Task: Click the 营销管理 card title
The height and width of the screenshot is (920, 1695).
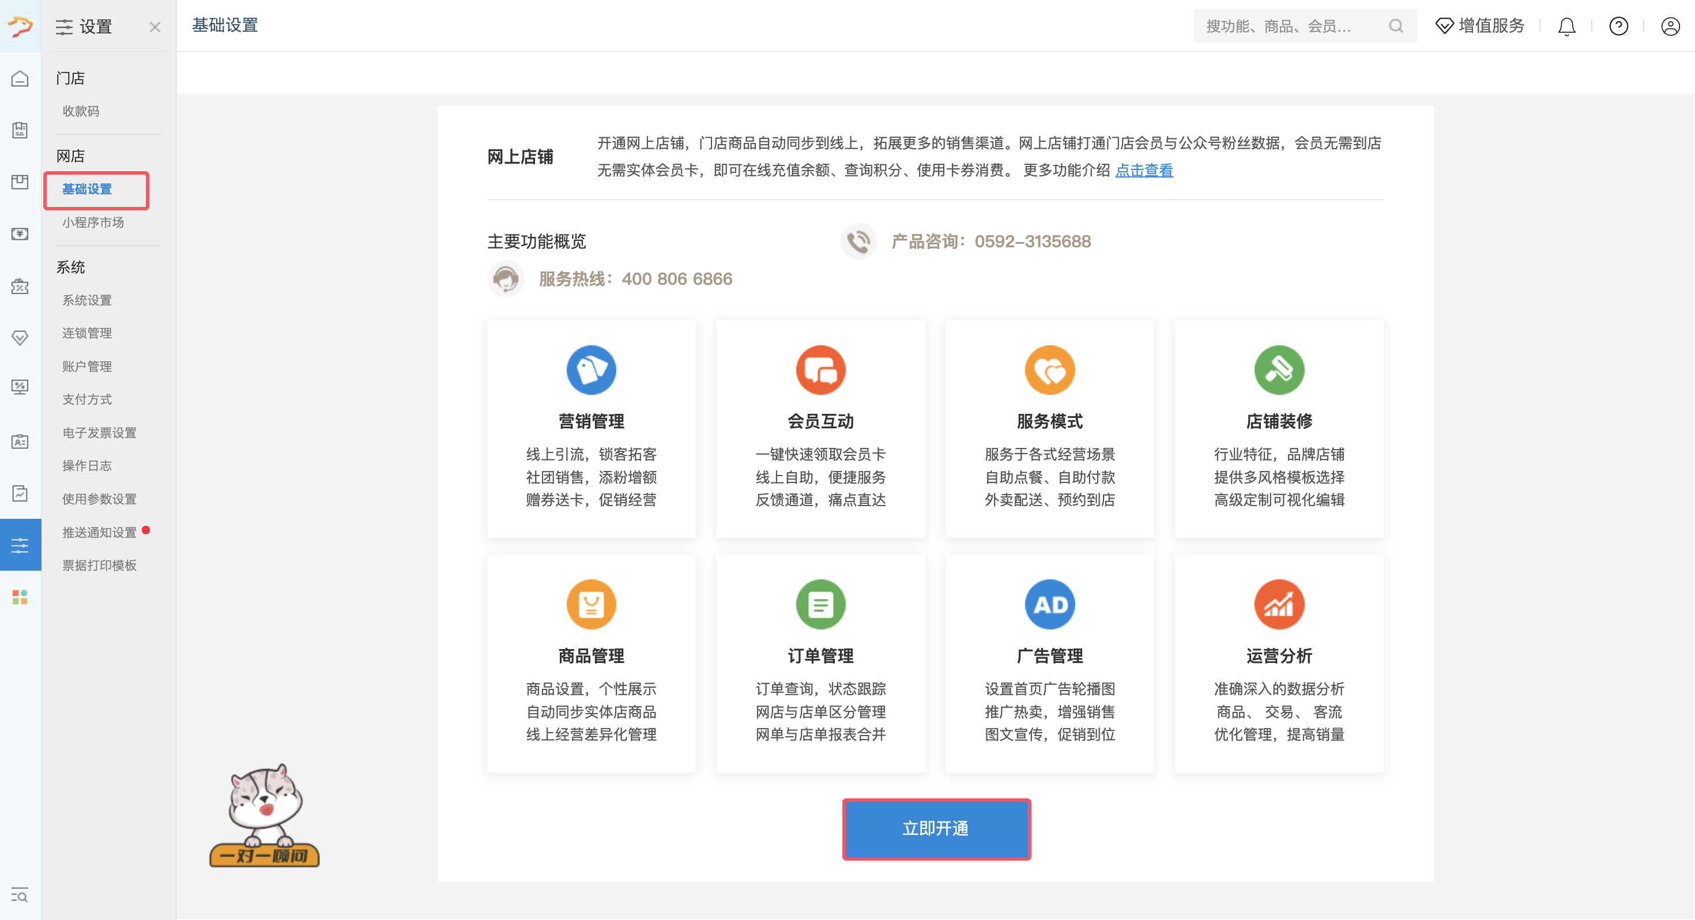Action: [x=591, y=421]
